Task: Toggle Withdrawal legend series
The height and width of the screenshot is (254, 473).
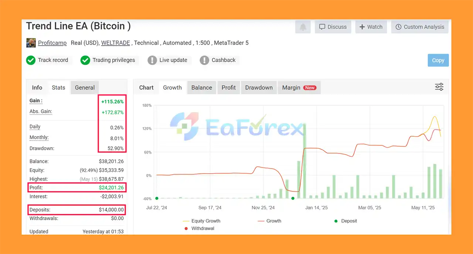Action: [x=199, y=228]
